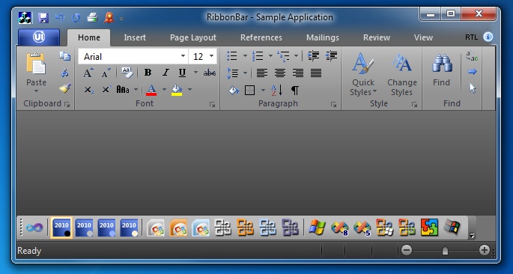Screen dimensions: 513x274
Task: Open the View tab
Action: (x=423, y=37)
